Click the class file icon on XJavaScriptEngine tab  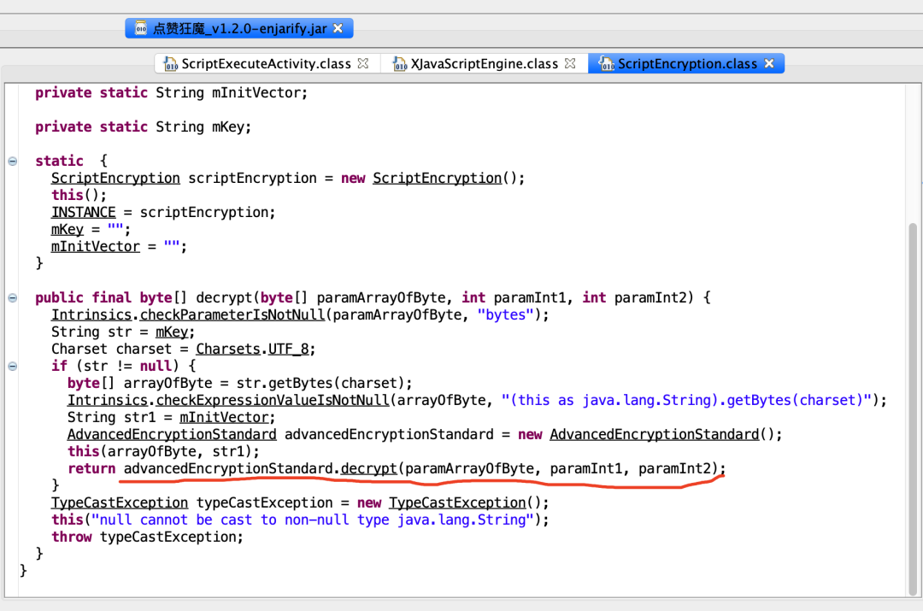pyautogui.click(x=399, y=63)
